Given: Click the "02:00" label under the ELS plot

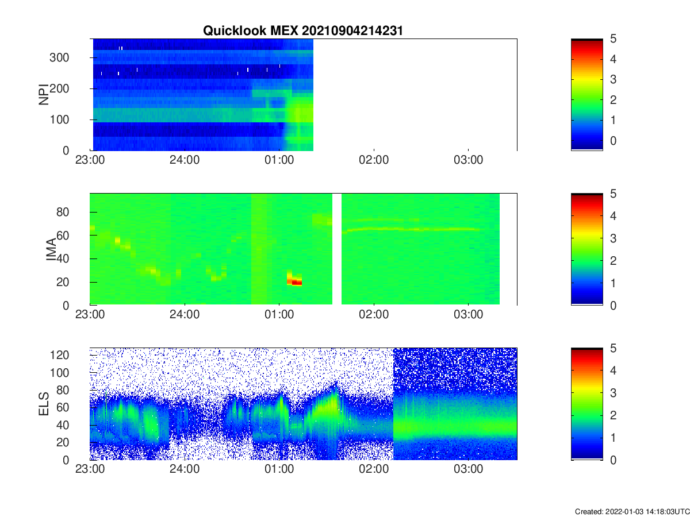Looking at the screenshot, I should click(x=374, y=469).
